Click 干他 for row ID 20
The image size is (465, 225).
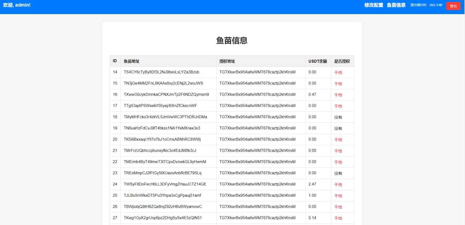click(338, 139)
